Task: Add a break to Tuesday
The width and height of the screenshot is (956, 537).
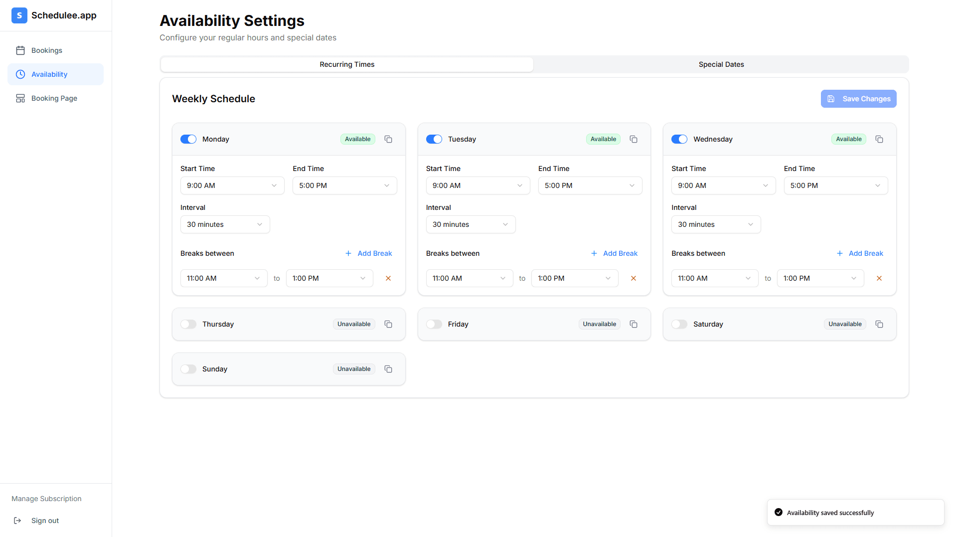Action: click(x=614, y=253)
